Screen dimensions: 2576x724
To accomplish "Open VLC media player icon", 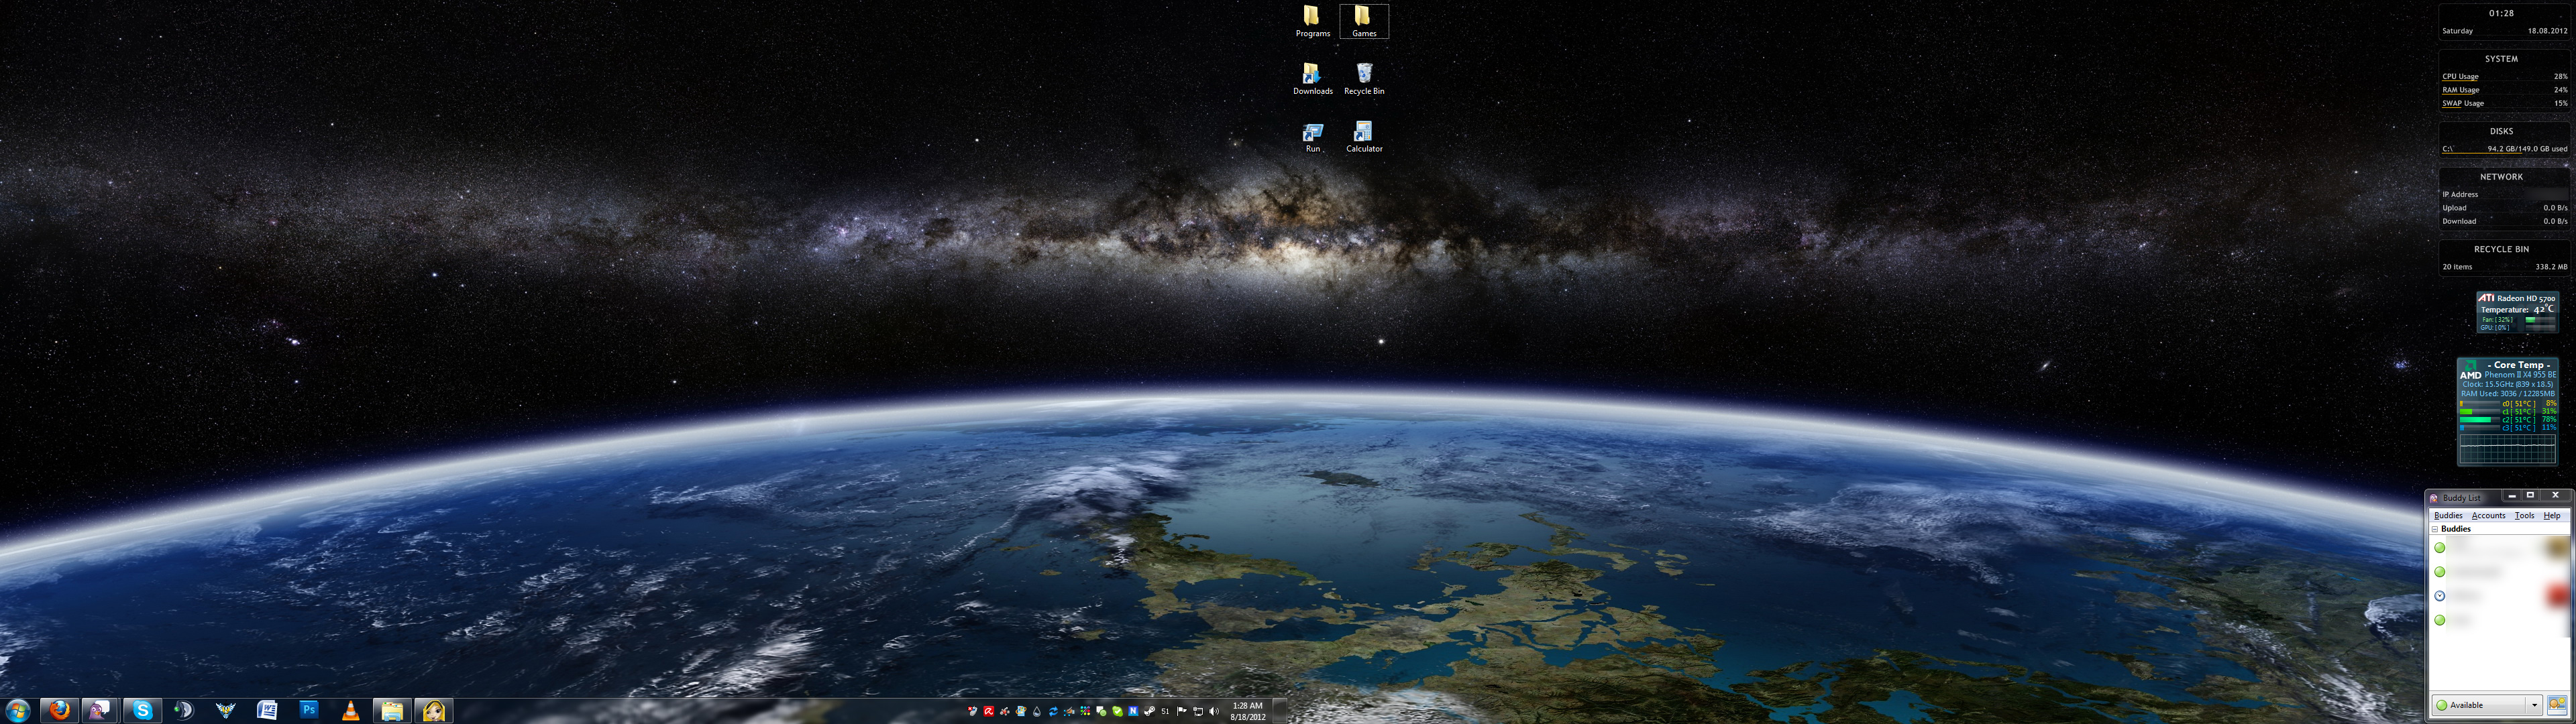I will pyautogui.click(x=350, y=710).
